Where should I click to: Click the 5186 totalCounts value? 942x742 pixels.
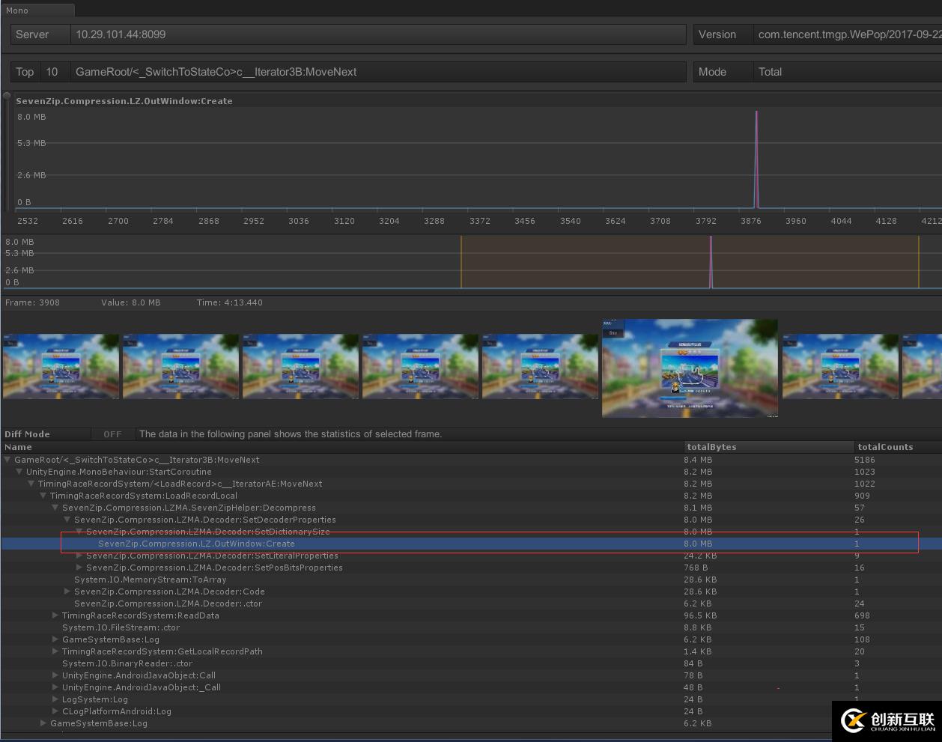864,460
